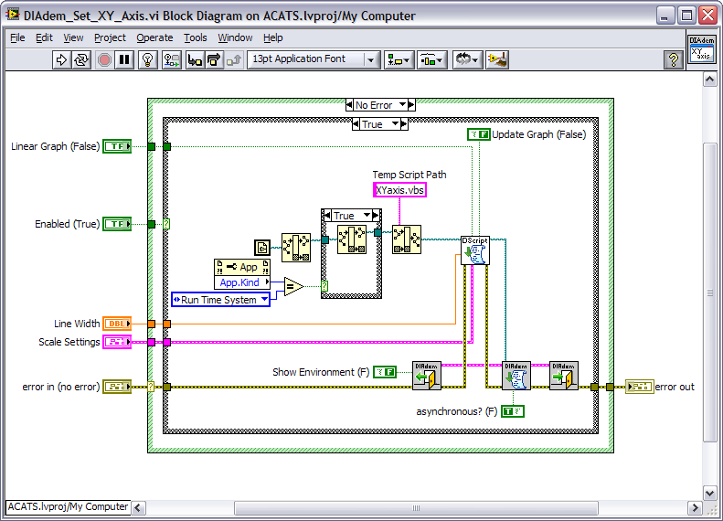The height and width of the screenshot is (521, 723).
Task: Open the Window menu
Action: tap(235, 37)
